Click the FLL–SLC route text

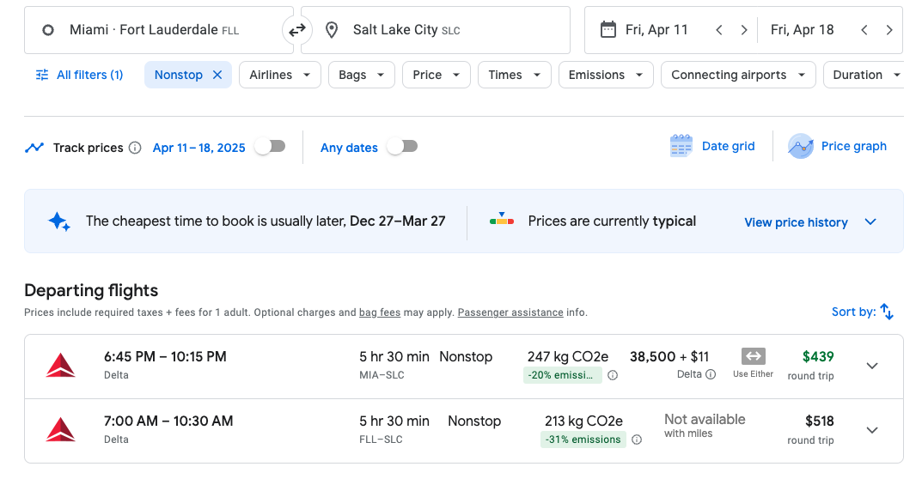point(381,440)
